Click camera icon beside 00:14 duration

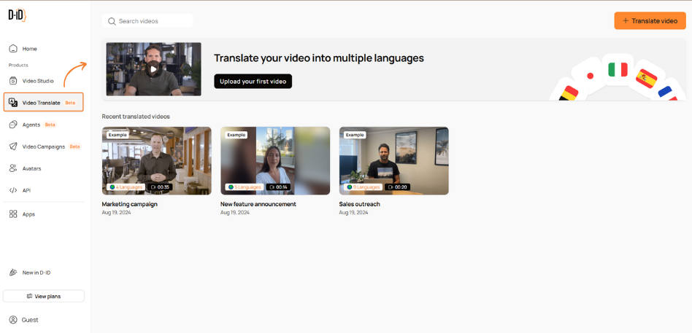pos(272,187)
